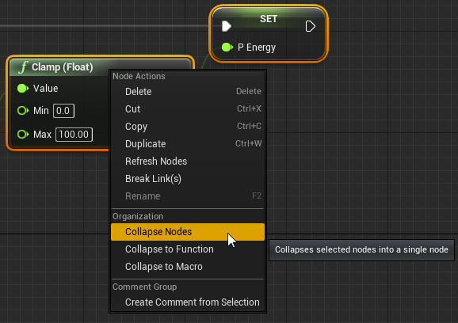Click Create Comment from Selection
This screenshot has height=323, width=458.
[188, 302]
